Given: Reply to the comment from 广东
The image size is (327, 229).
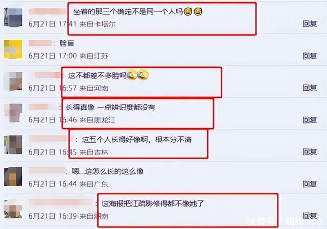Looking at the screenshot, I should (310, 184).
